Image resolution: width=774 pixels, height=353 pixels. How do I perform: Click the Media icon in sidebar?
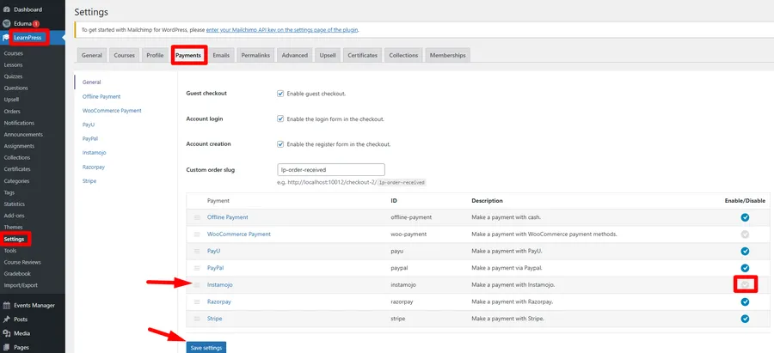click(x=6, y=333)
